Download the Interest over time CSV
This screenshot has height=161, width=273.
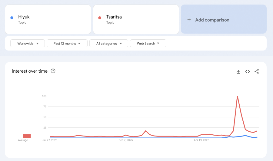[238, 71]
